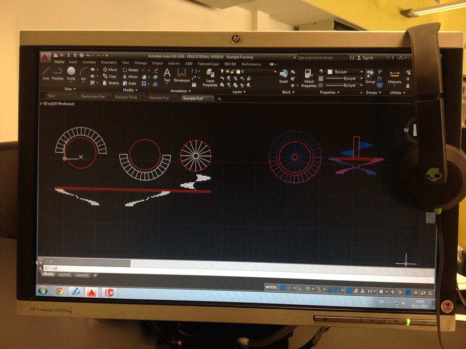Open the status bar customization menu icon
Viewport: 466px width, 349px height.
(x=430, y=293)
